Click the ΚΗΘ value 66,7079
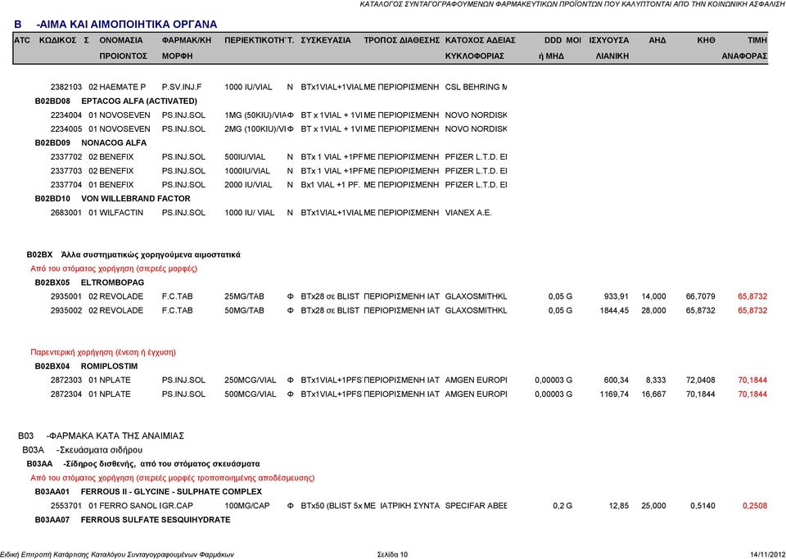 (x=700, y=296)
